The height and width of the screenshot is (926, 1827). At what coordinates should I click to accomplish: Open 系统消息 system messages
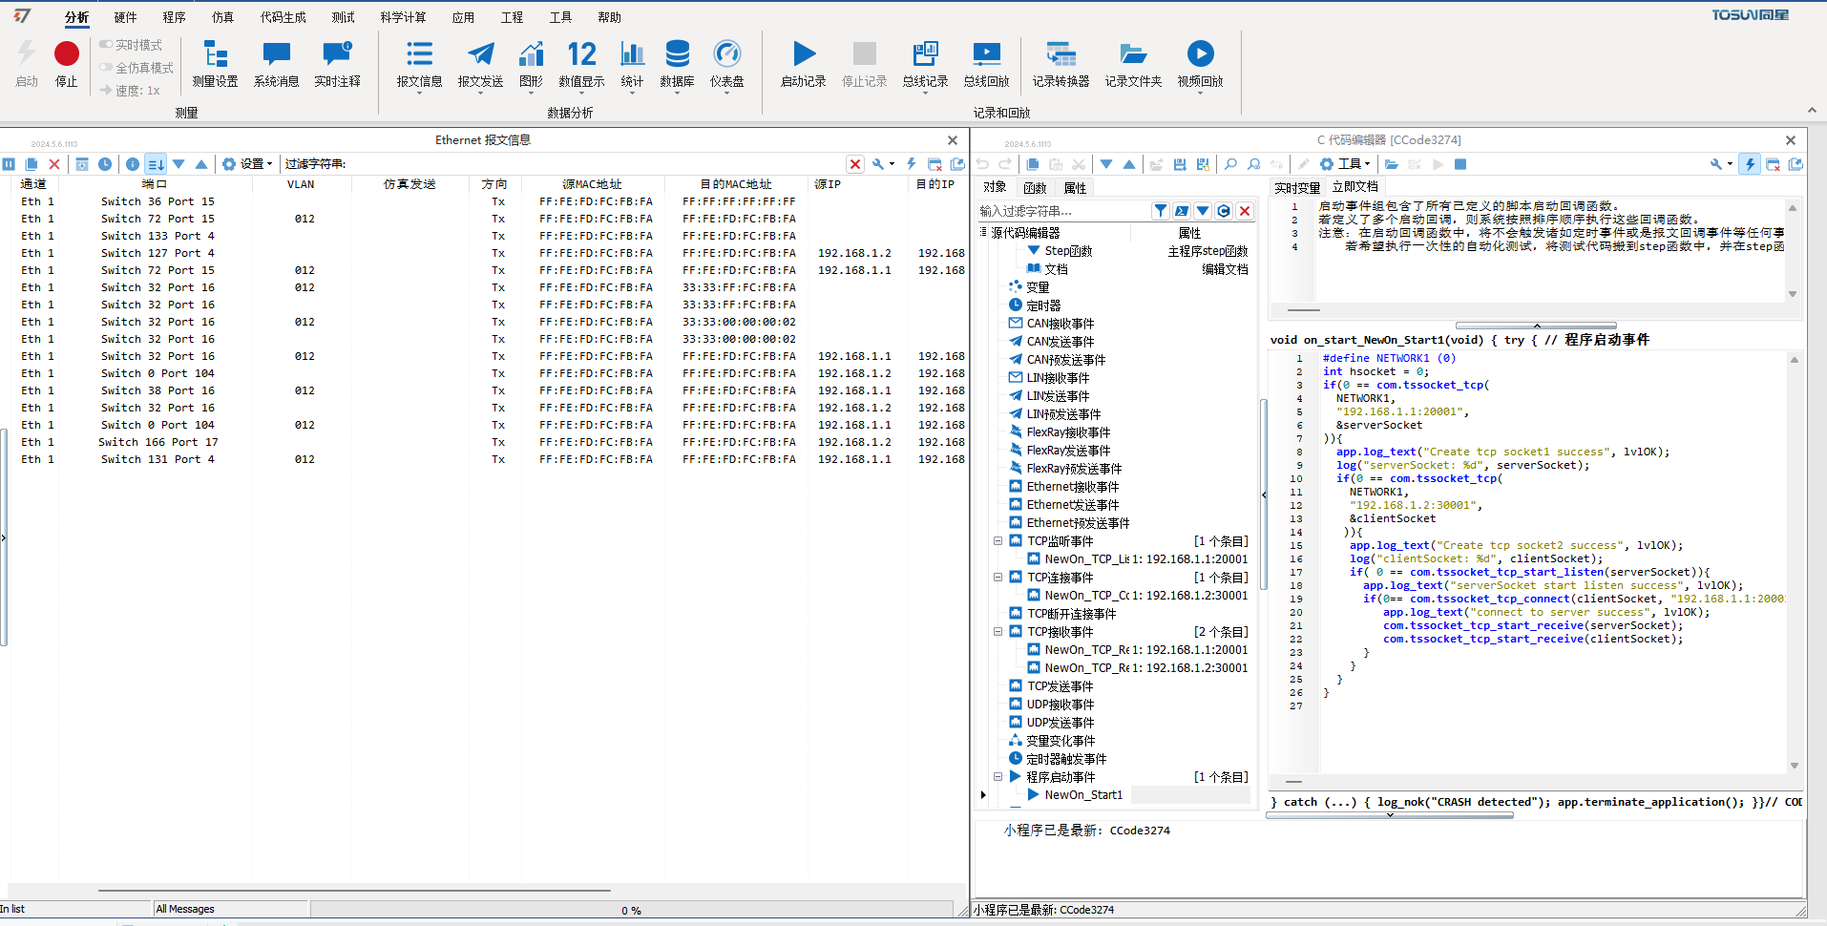[276, 64]
